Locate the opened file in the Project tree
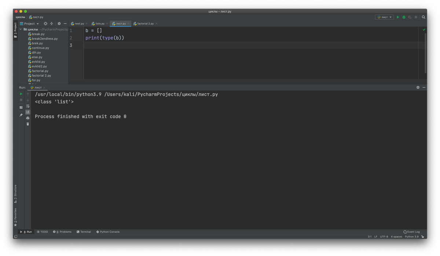This screenshot has height=256, width=440. [x=45, y=24]
